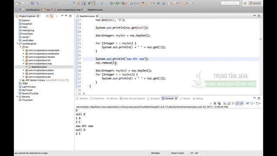Toggle Pin Console button
The image size is (277, 156).
tap(247, 103)
